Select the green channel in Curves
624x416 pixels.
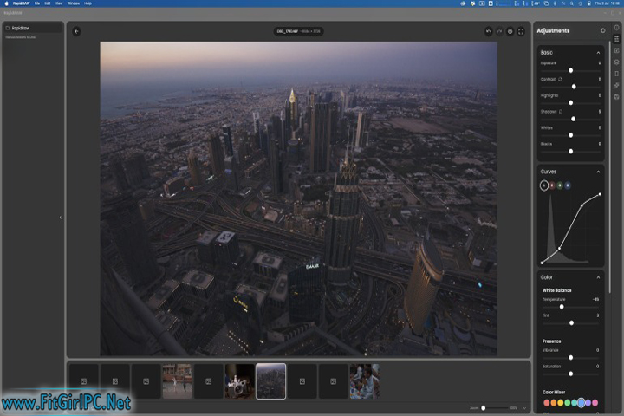tap(560, 185)
